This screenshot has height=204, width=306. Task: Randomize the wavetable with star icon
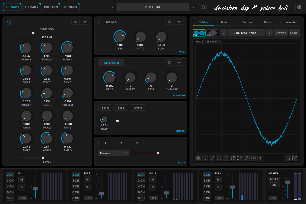click(x=260, y=158)
